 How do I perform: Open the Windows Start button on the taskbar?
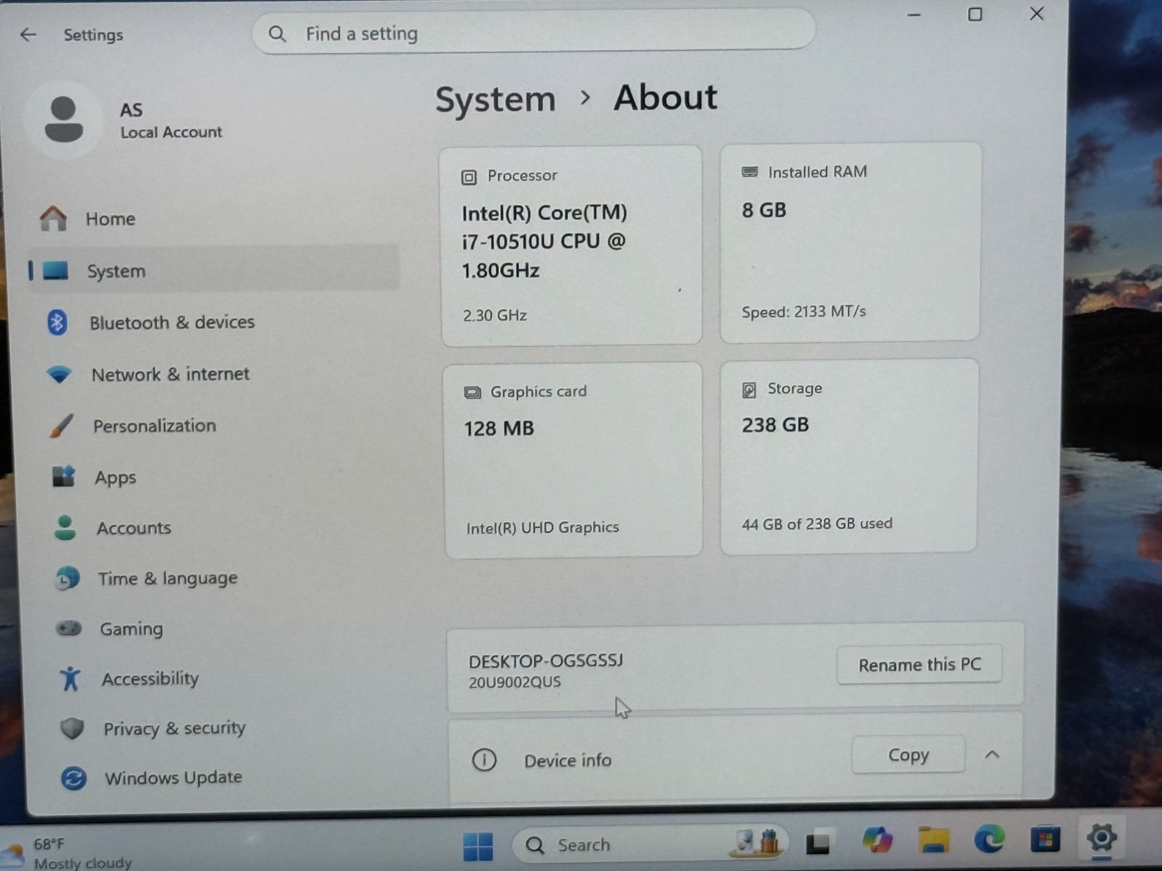click(x=477, y=846)
